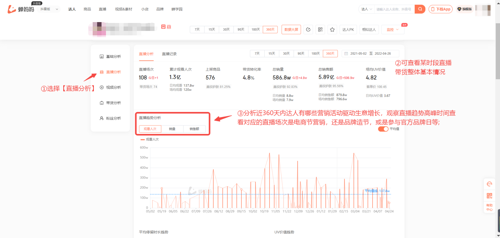Click the 带货分析 bag icon
The width and height of the screenshot is (500, 238).
[102, 103]
